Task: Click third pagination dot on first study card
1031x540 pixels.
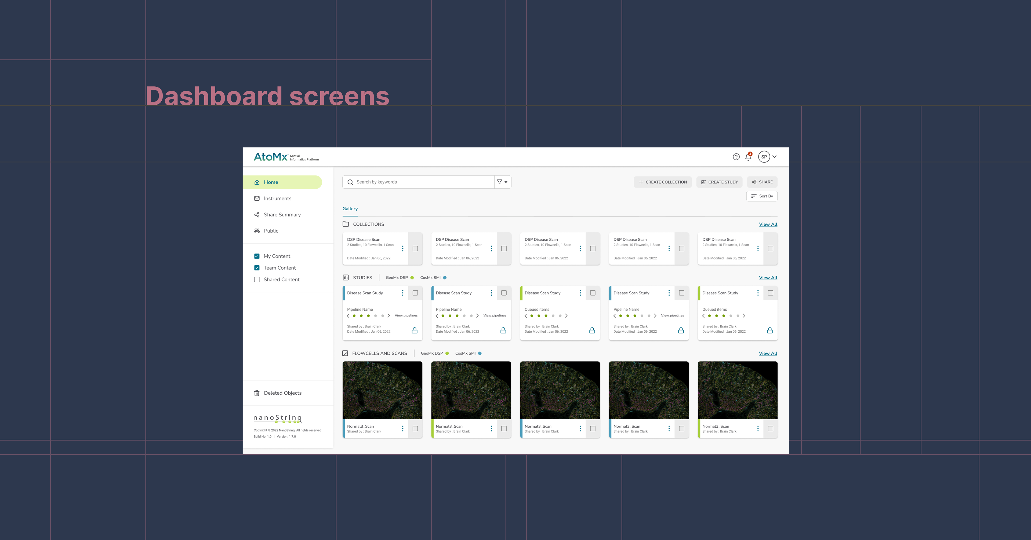Action: [x=368, y=315]
